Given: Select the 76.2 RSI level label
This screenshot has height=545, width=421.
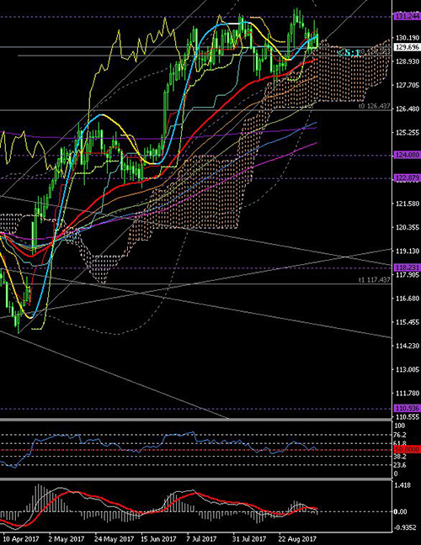Looking at the screenshot, I should tap(401, 435).
